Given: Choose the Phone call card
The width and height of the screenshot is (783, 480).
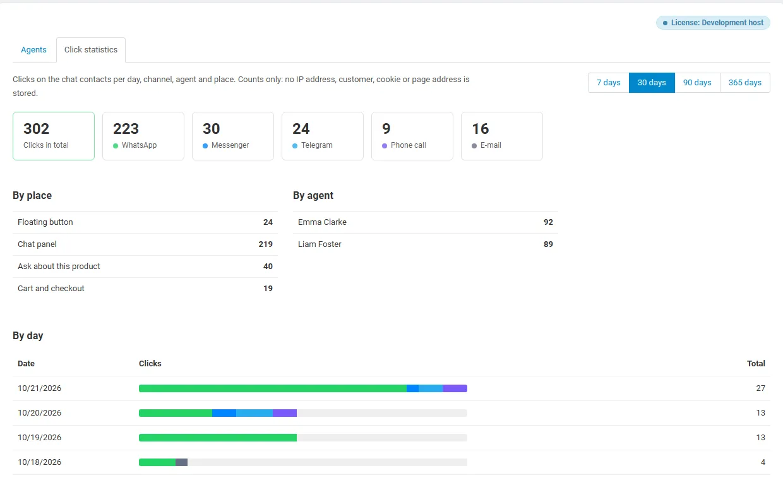Looking at the screenshot, I should (412, 136).
